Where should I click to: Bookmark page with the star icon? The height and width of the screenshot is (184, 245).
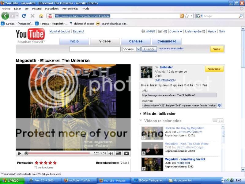click(187, 16)
